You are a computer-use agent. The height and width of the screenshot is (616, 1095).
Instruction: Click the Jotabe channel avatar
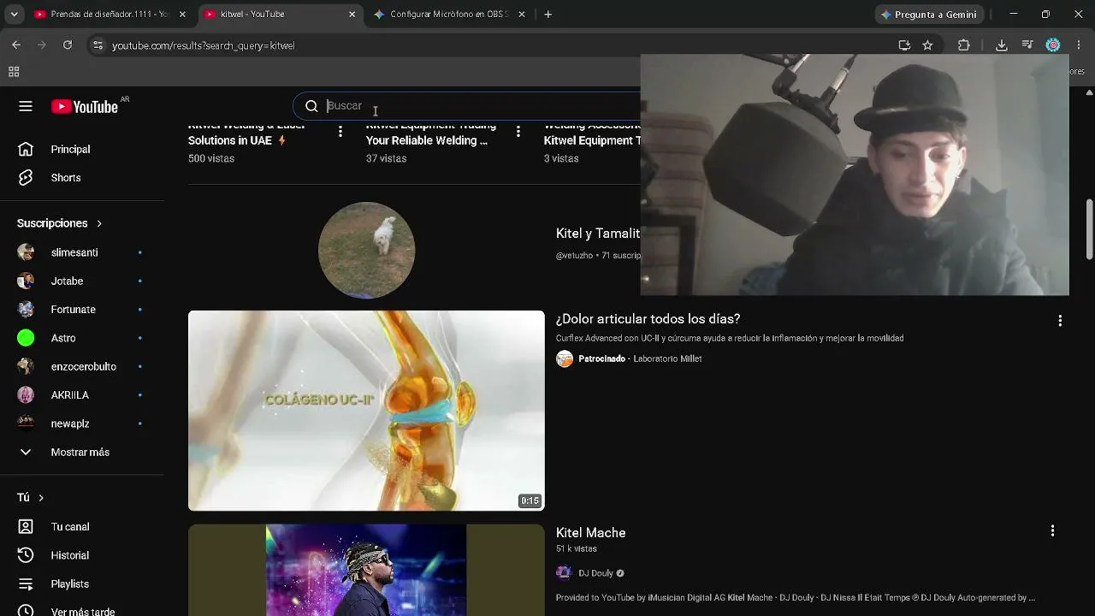coord(26,281)
